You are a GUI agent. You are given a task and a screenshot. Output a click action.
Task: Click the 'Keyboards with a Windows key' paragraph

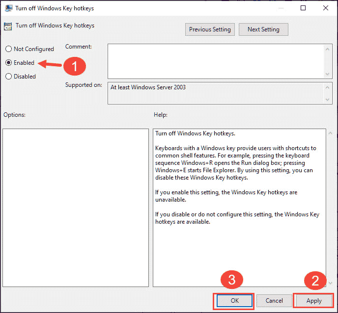[236, 163]
